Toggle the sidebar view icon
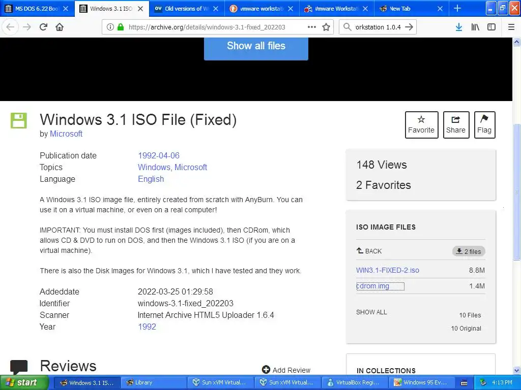521x390 pixels. pos(491,27)
